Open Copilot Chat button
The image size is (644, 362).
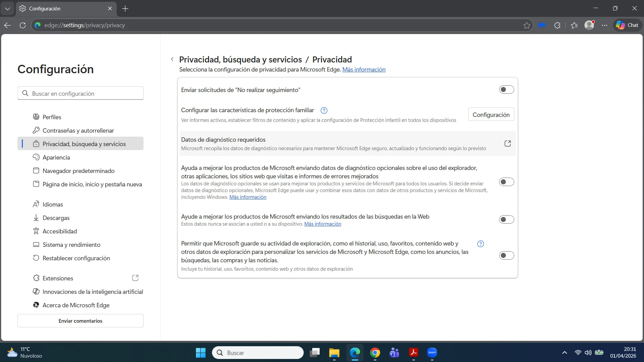pos(627,25)
